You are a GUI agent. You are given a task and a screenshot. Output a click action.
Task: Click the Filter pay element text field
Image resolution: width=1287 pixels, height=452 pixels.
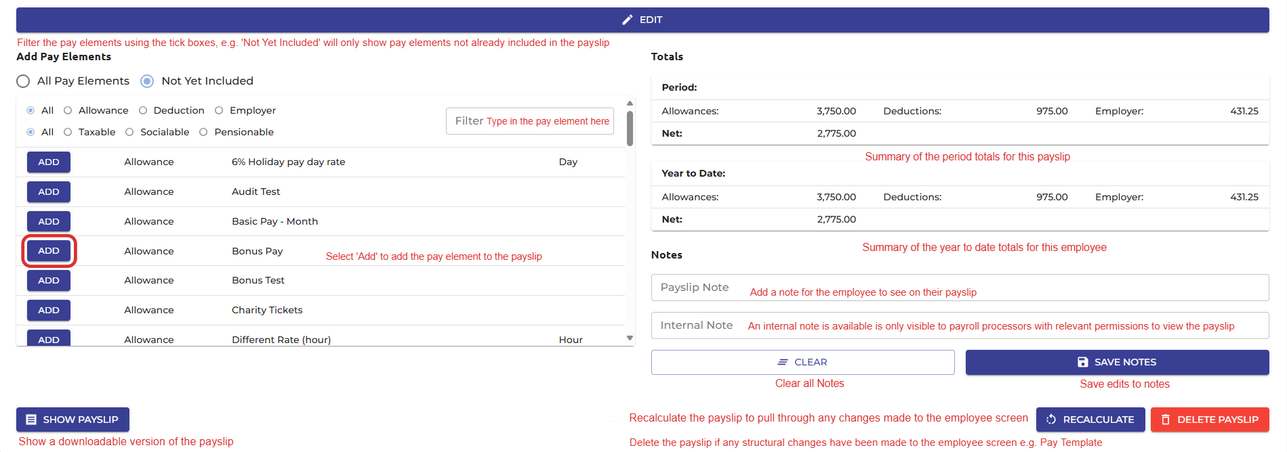coord(530,121)
